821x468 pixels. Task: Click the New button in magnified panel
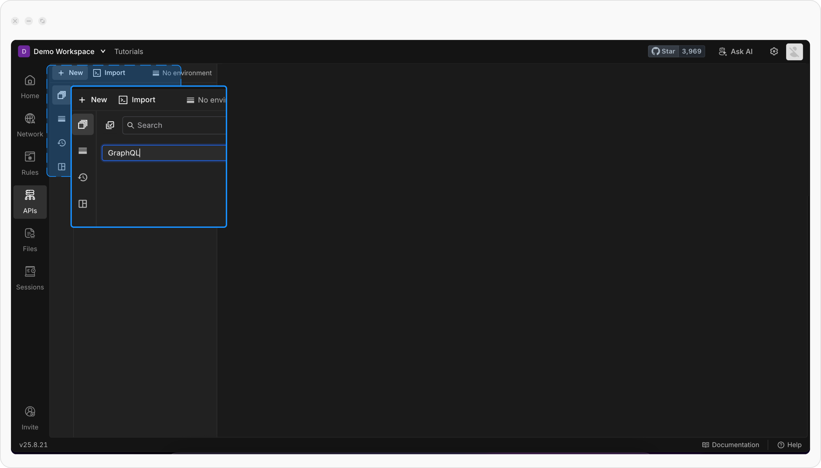pos(93,100)
